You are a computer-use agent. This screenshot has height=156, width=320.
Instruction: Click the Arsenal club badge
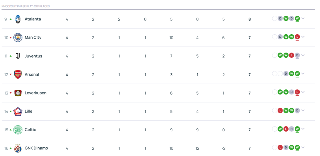[x=18, y=74]
